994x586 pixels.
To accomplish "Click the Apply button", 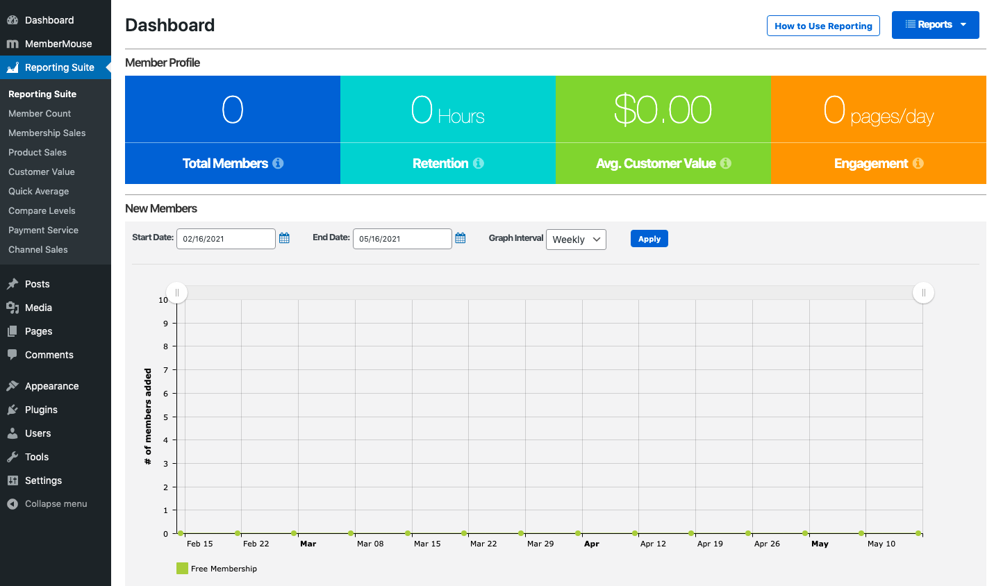I will tap(649, 239).
